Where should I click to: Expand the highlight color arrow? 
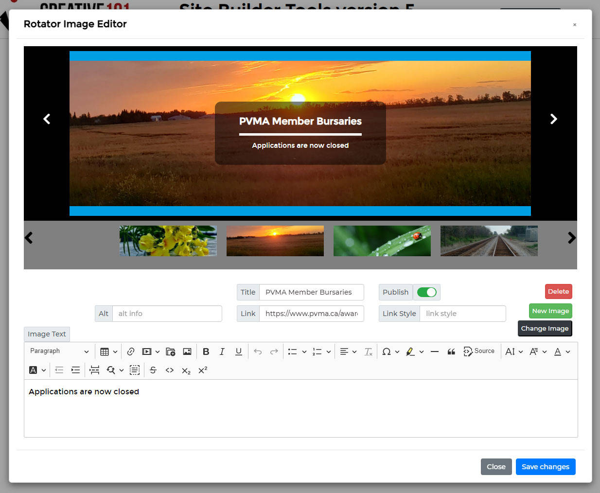(422, 352)
